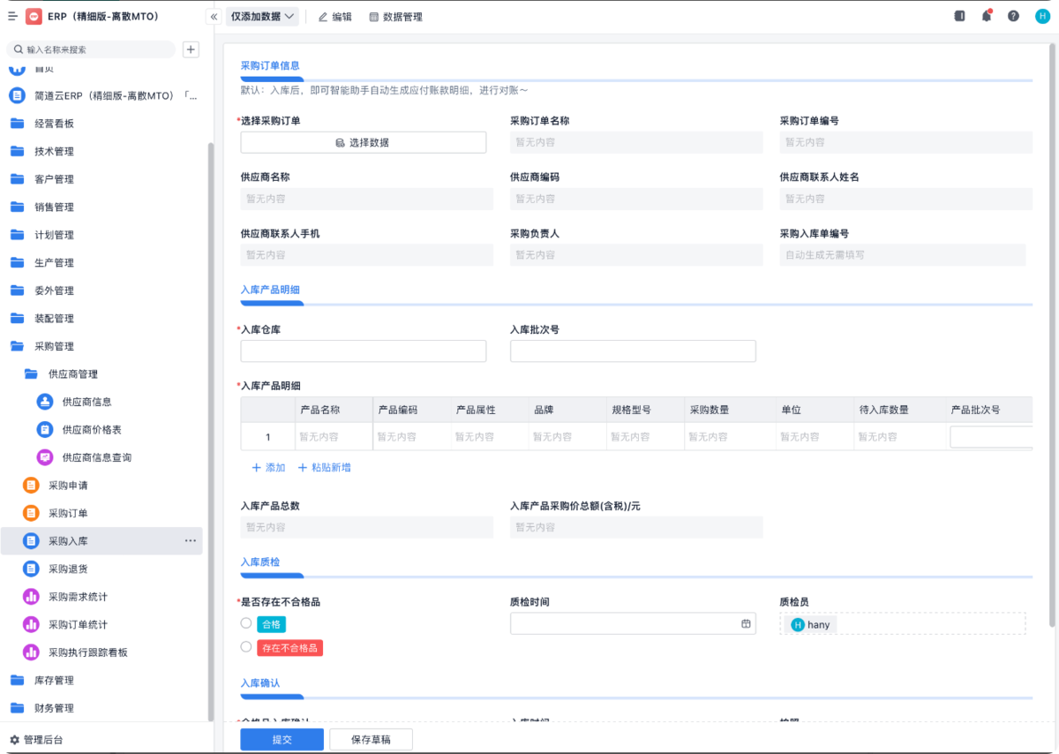Click the plus icon beside sidebar search
The width and height of the screenshot is (1059, 754).
pos(191,49)
